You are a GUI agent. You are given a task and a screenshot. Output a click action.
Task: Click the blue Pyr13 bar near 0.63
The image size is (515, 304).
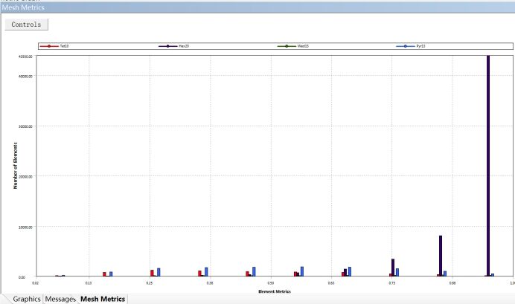coord(350,271)
